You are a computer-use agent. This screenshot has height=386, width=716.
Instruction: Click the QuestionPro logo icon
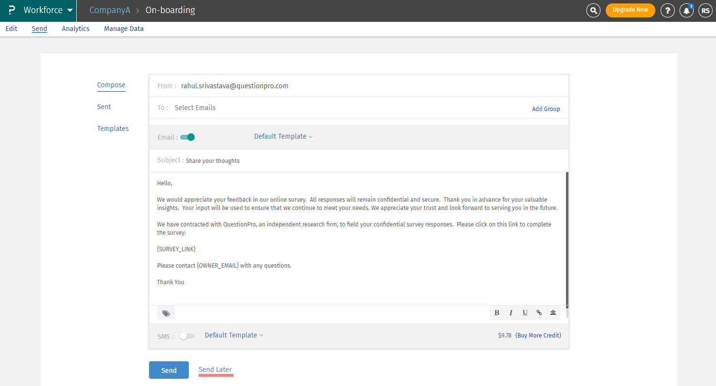[12, 10]
